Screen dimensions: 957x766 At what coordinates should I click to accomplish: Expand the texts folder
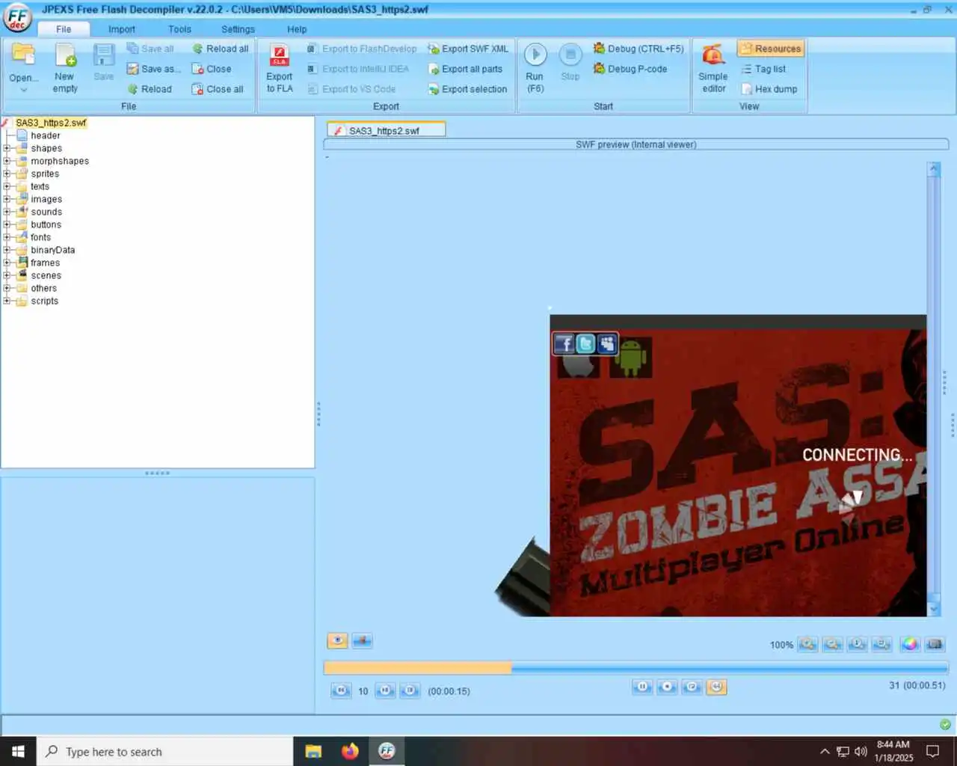[7, 186]
